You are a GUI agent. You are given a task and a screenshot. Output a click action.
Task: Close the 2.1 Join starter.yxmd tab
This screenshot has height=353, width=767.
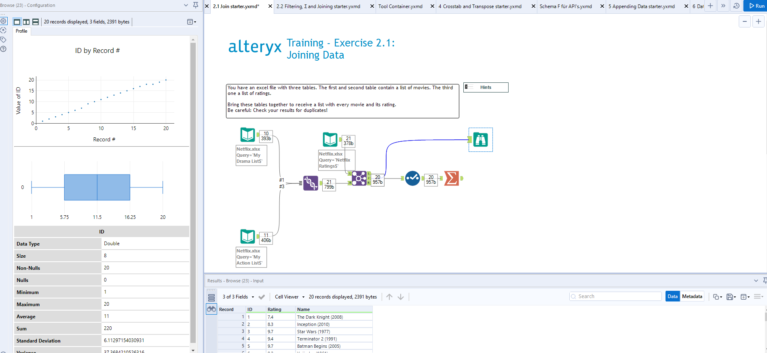point(270,6)
